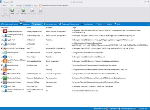150x110 pixels.
Task: Click the Plantronics icon in the PlantronicsURE.exe row
Action: tap(5, 82)
